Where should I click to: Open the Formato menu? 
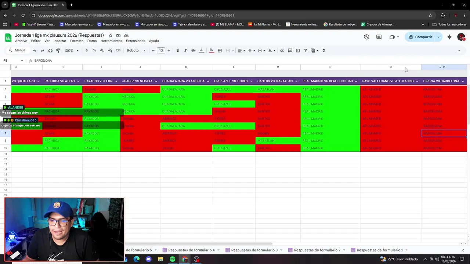point(77,41)
